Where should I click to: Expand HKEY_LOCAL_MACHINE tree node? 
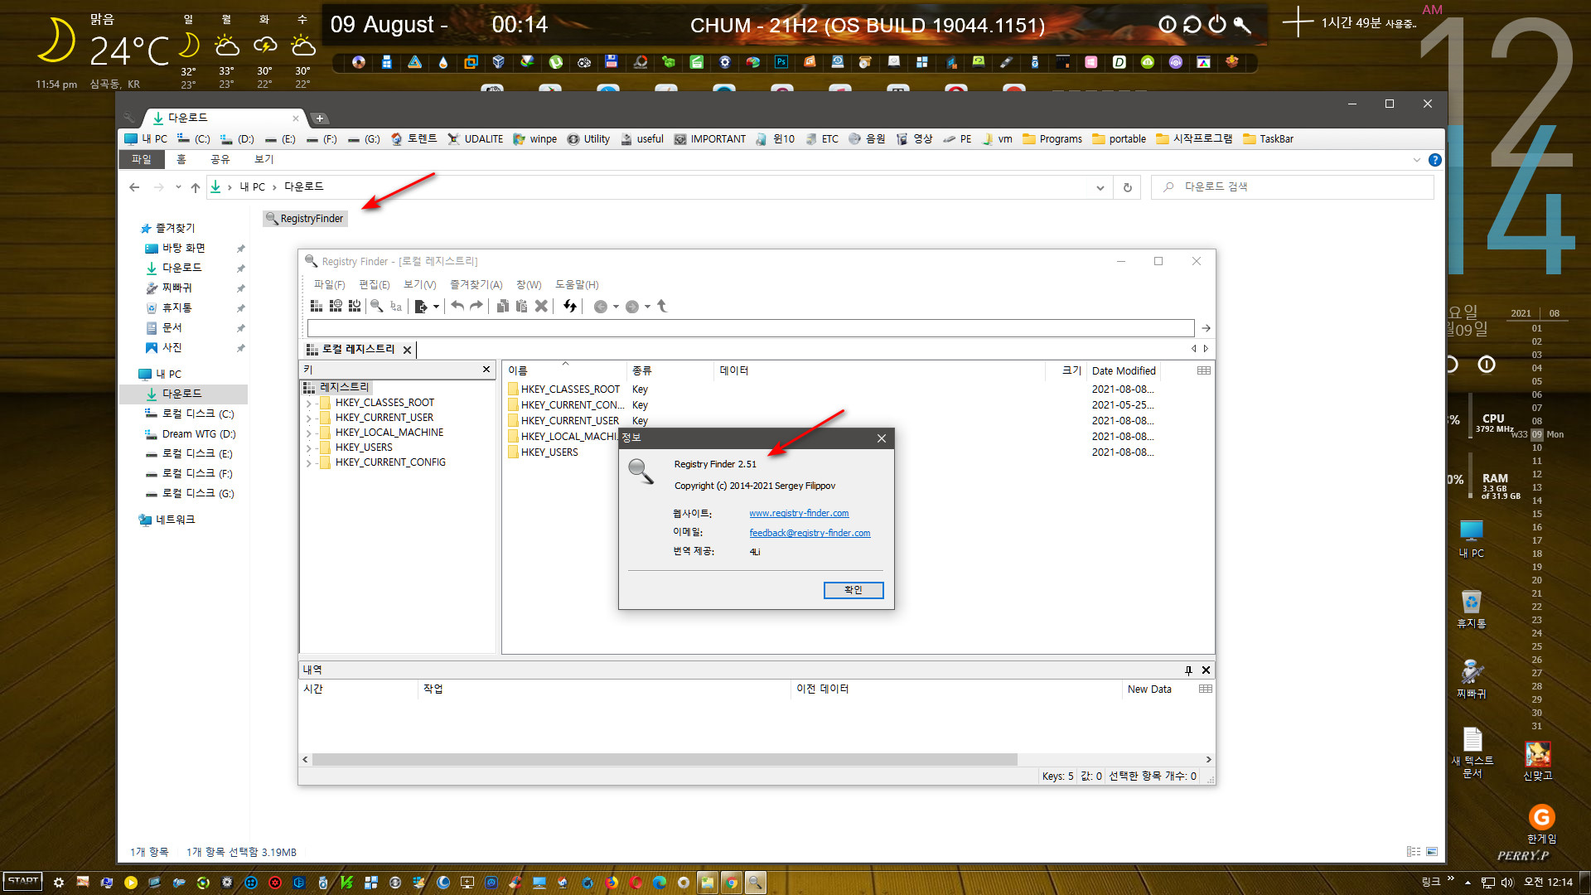pyautogui.click(x=309, y=433)
